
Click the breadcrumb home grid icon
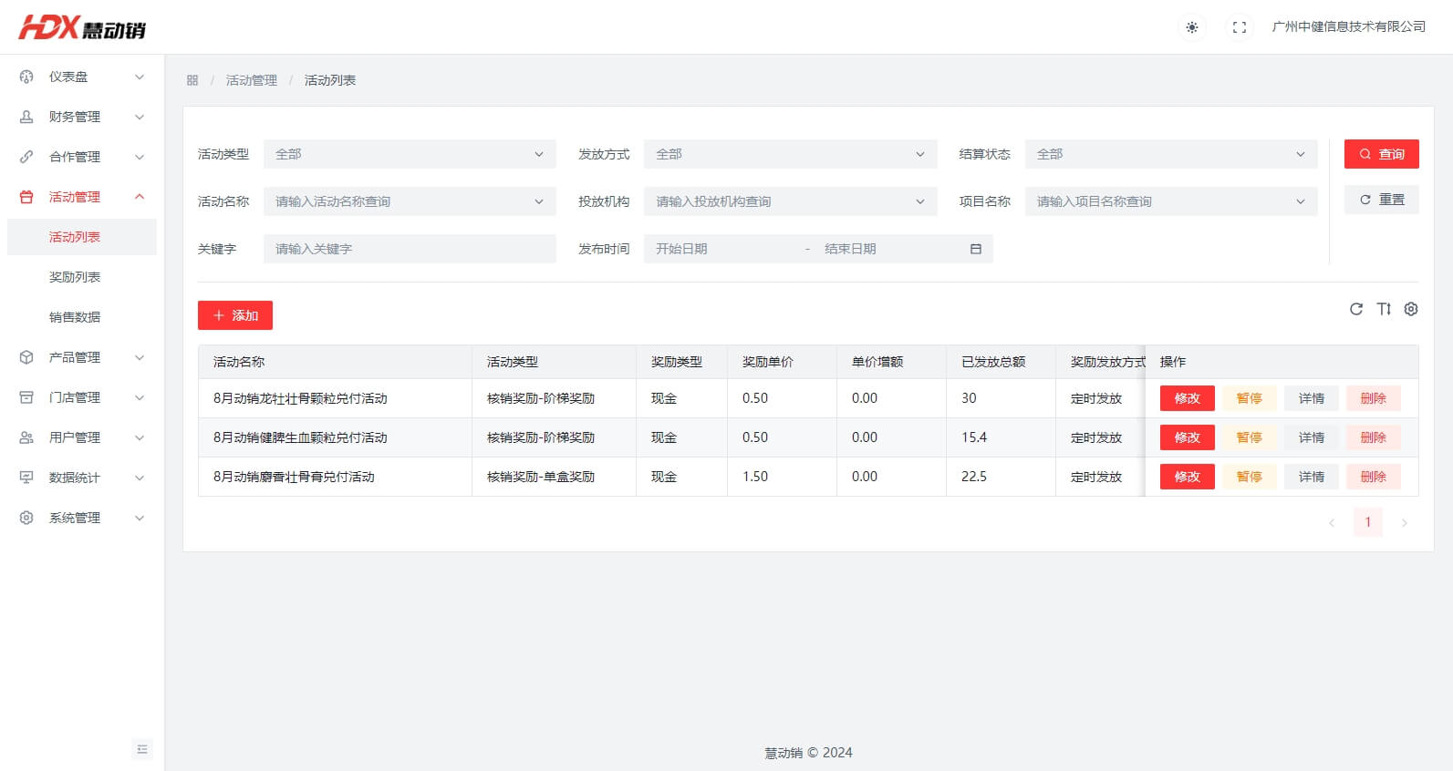pos(192,80)
